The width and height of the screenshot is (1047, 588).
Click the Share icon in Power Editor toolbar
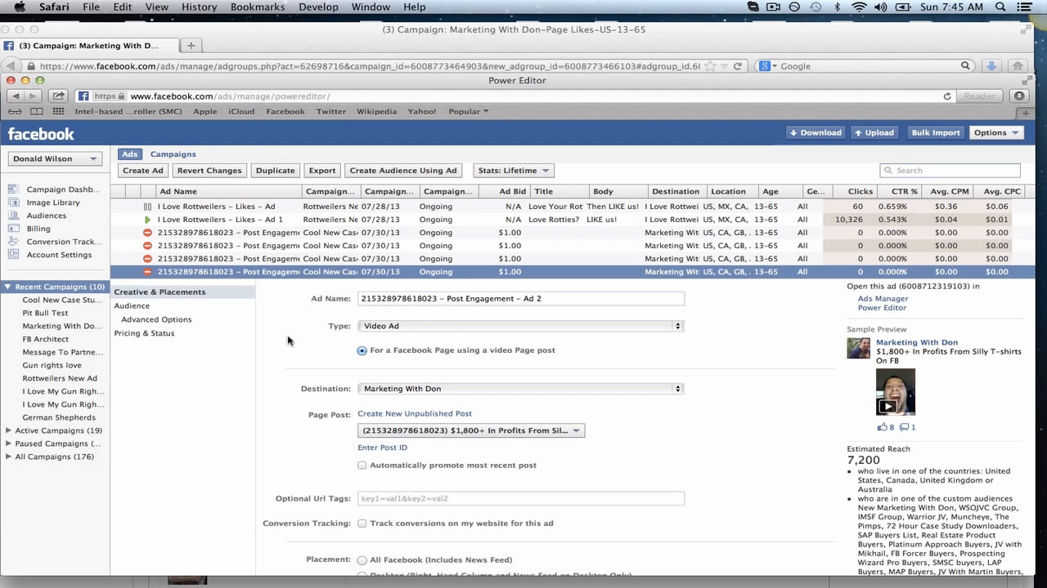[x=58, y=96]
